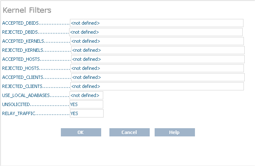Open Help for Kernel Filters
The width and height of the screenshot is (255, 166).
174,132
